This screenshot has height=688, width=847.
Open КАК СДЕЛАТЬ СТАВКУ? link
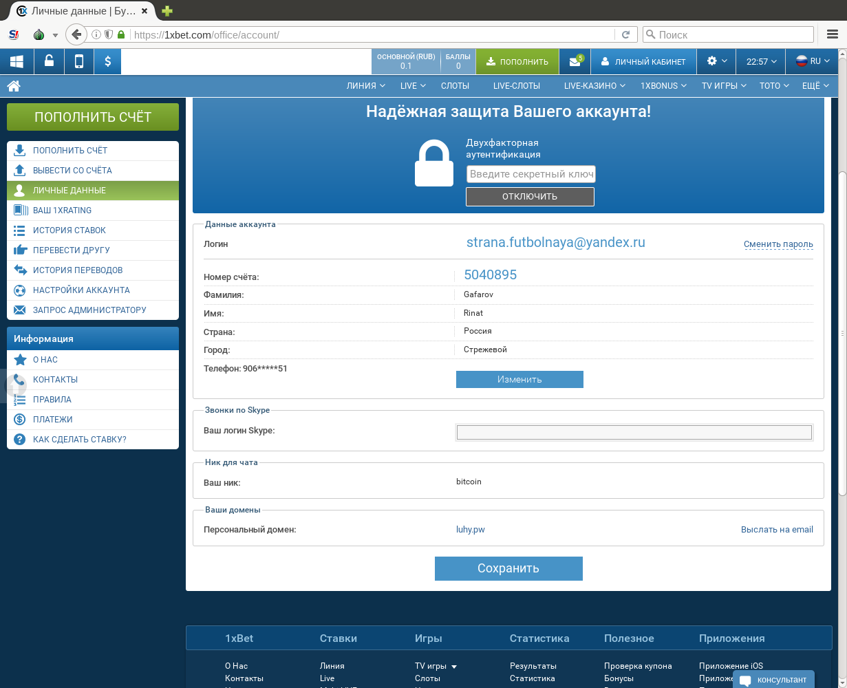(x=93, y=440)
